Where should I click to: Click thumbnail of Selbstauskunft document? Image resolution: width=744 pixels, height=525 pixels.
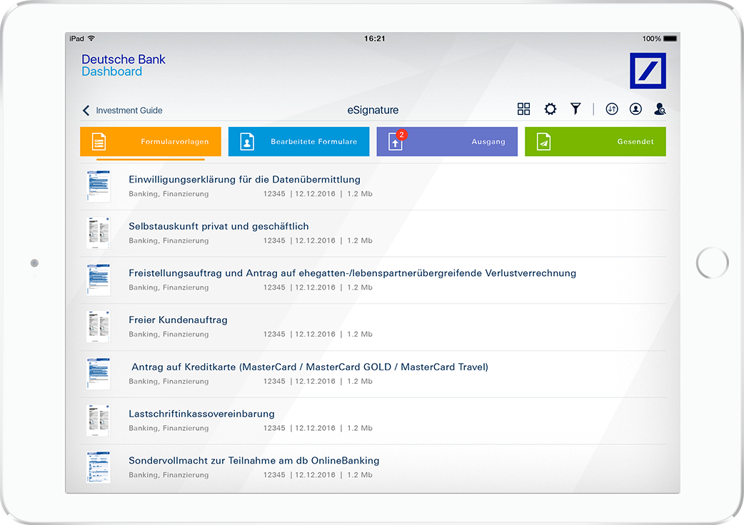pos(99,233)
